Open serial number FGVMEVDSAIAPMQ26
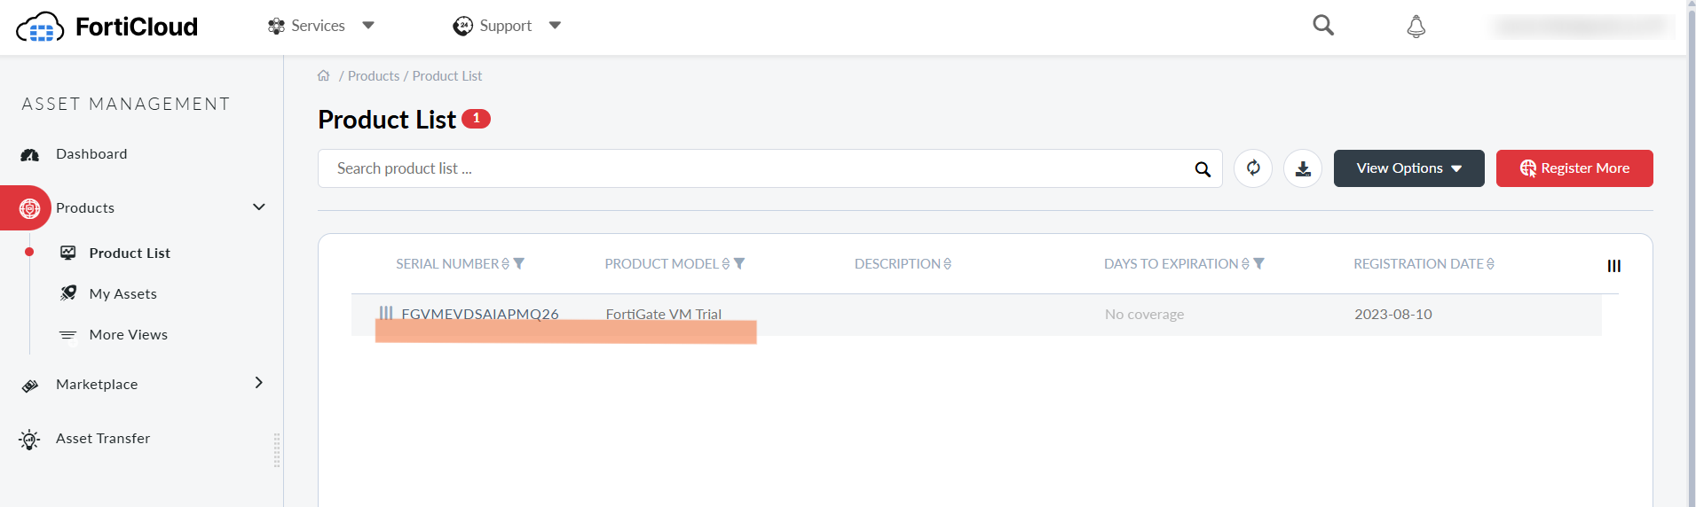This screenshot has height=507, width=1696. [x=480, y=314]
